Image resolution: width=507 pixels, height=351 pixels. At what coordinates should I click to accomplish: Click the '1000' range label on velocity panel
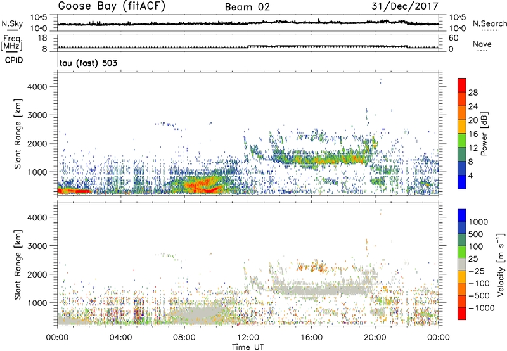coord(37,303)
